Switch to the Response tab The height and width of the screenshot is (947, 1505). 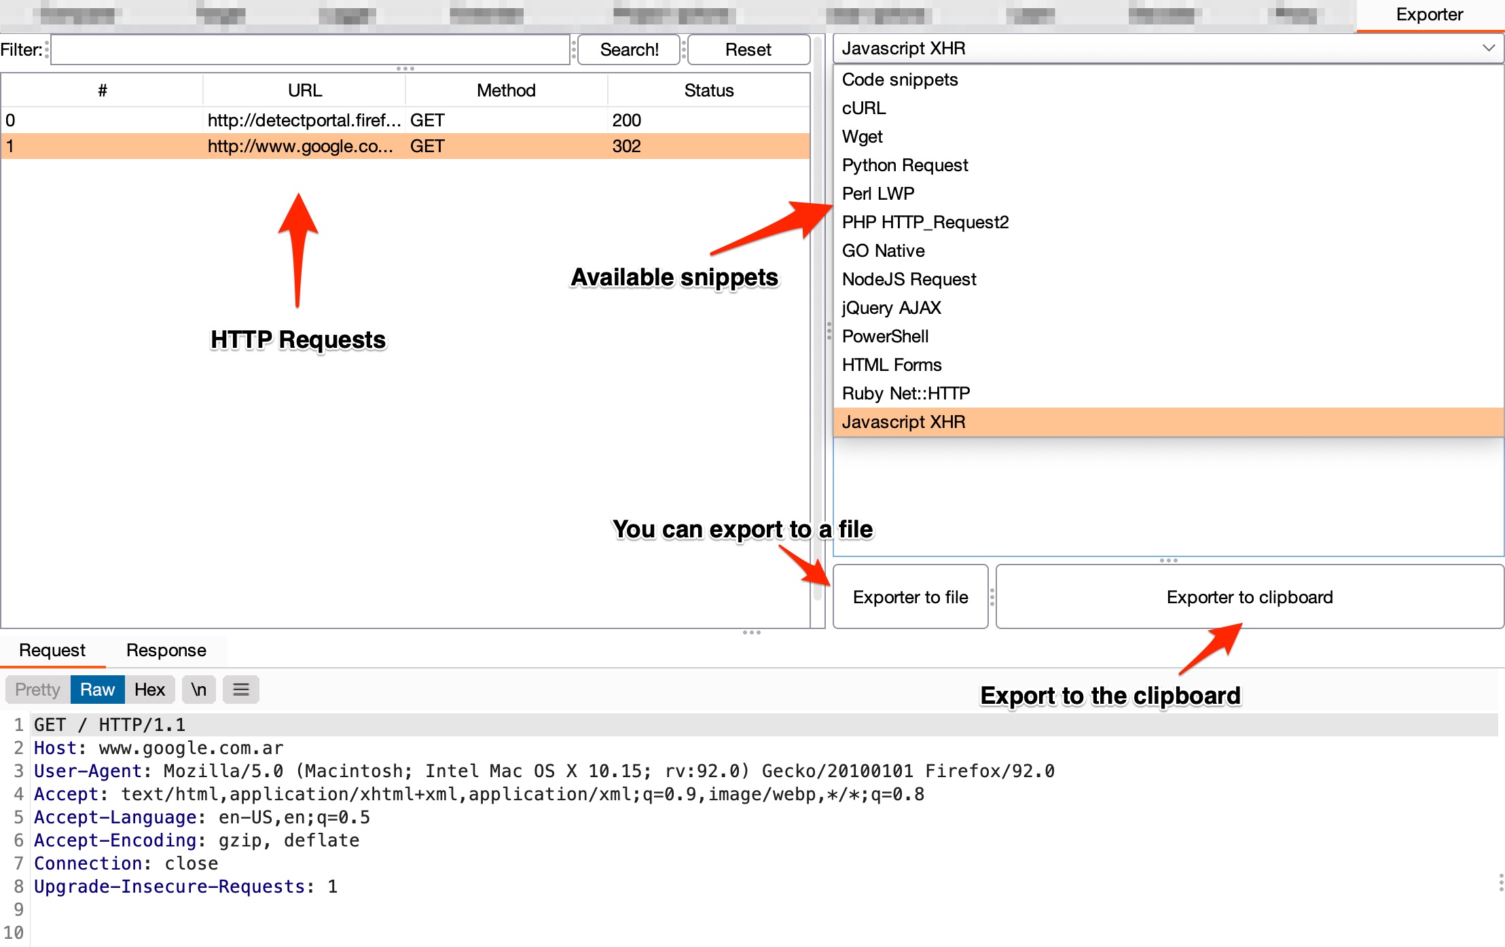(x=166, y=650)
